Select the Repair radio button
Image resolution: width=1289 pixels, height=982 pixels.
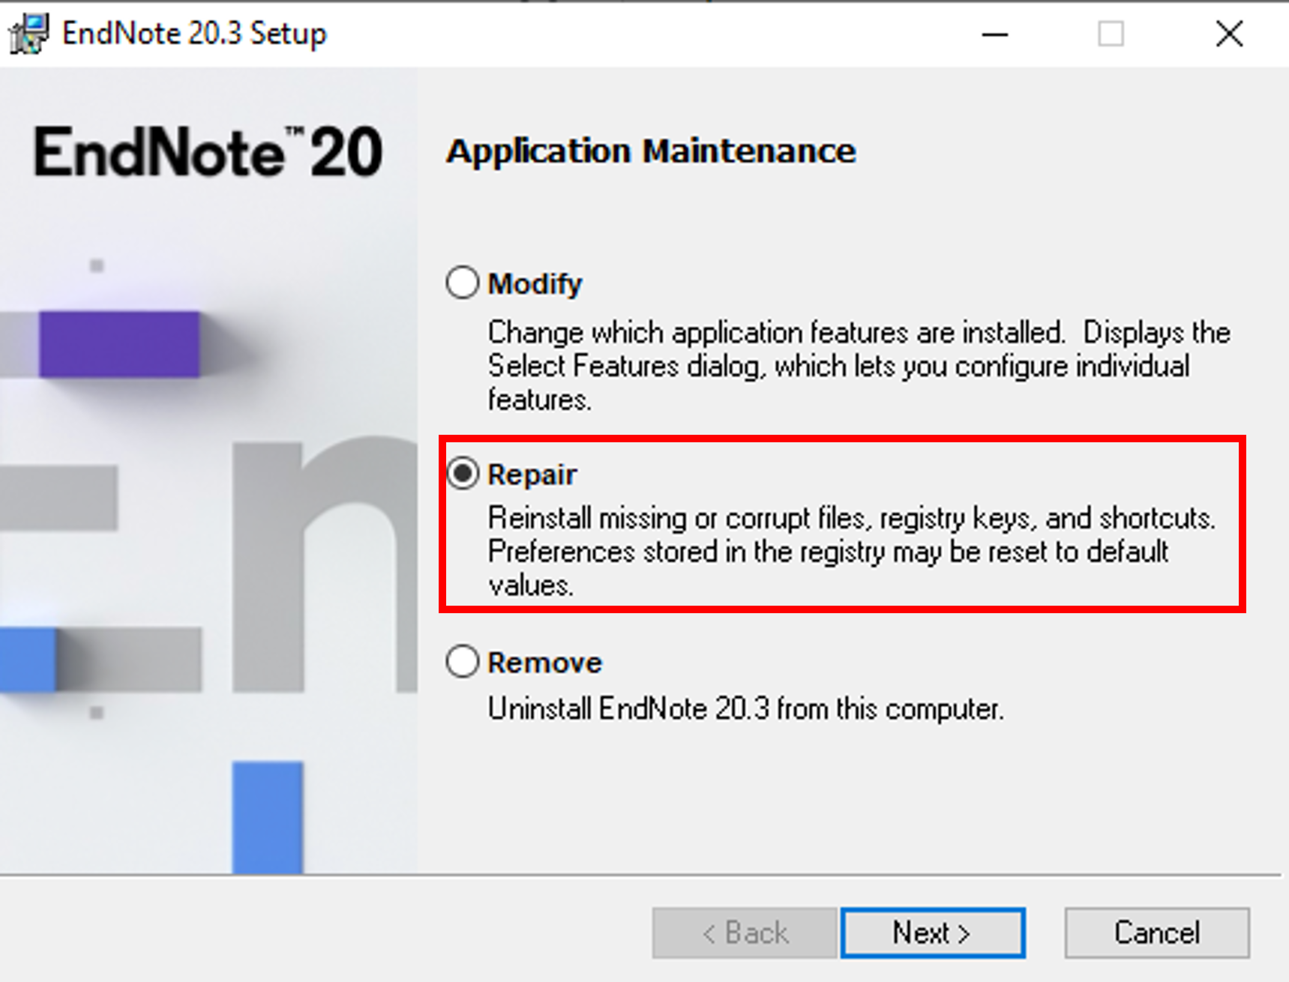pos(462,474)
